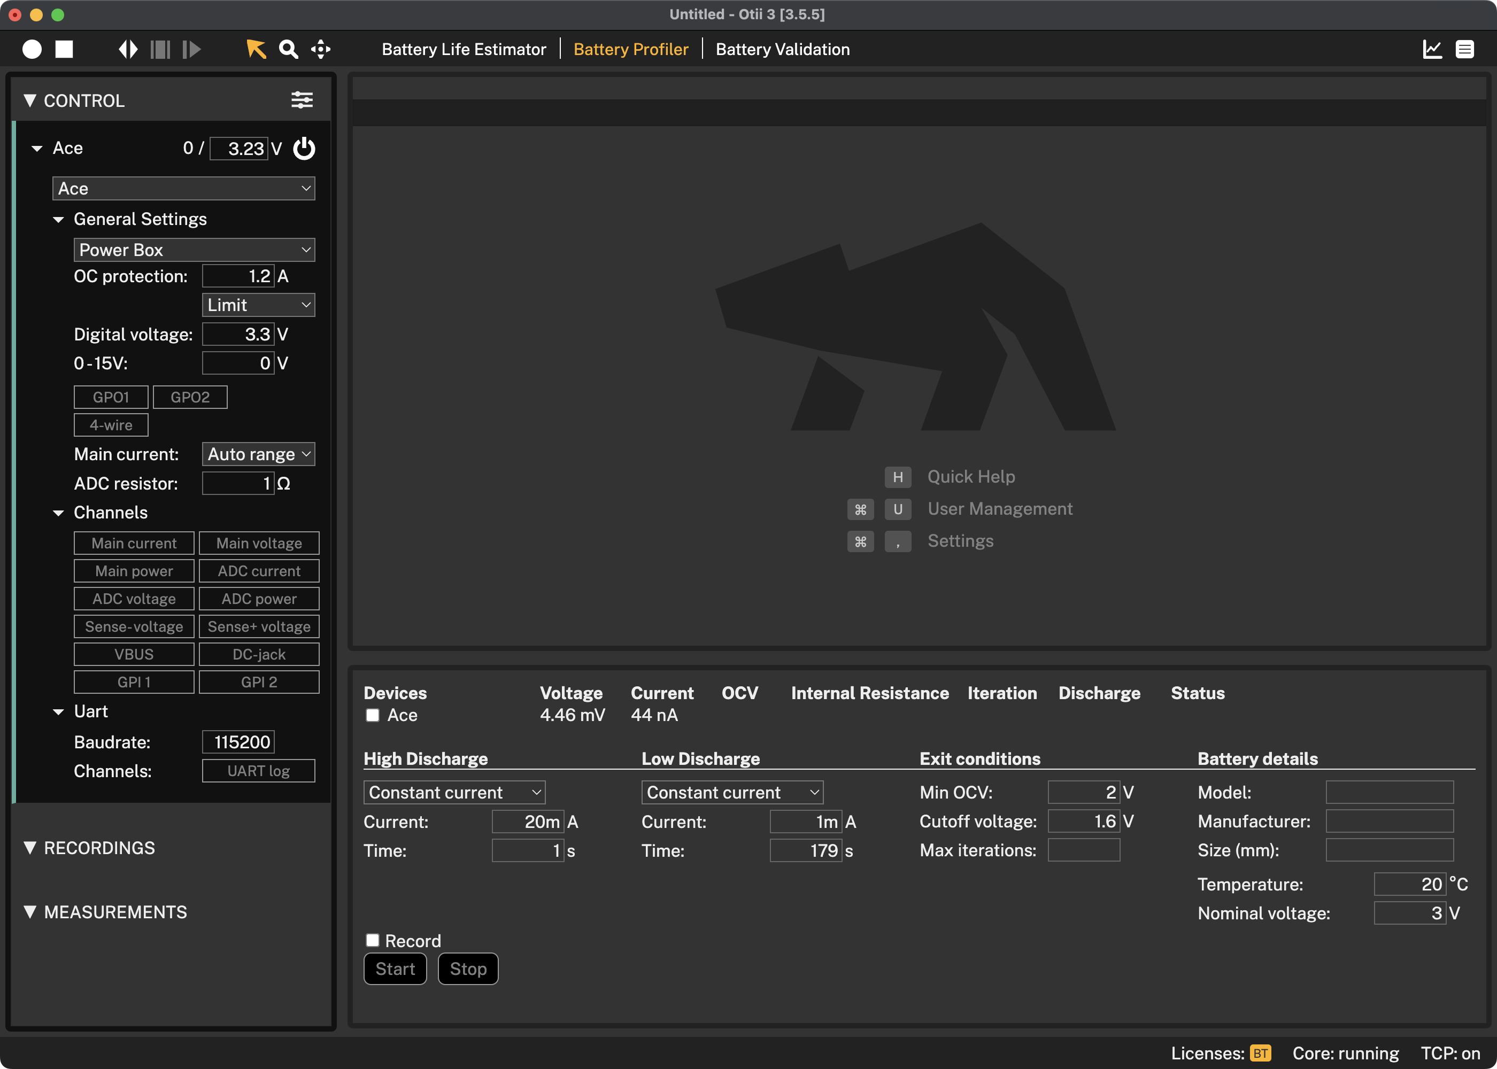Click the Cutoff voltage field
1497x1069 pixels.
[x=1084, y=821]
